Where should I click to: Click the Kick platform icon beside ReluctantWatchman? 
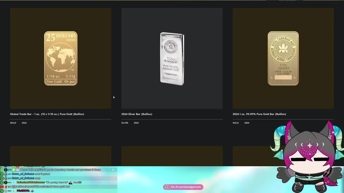click(x=2, y=183)
